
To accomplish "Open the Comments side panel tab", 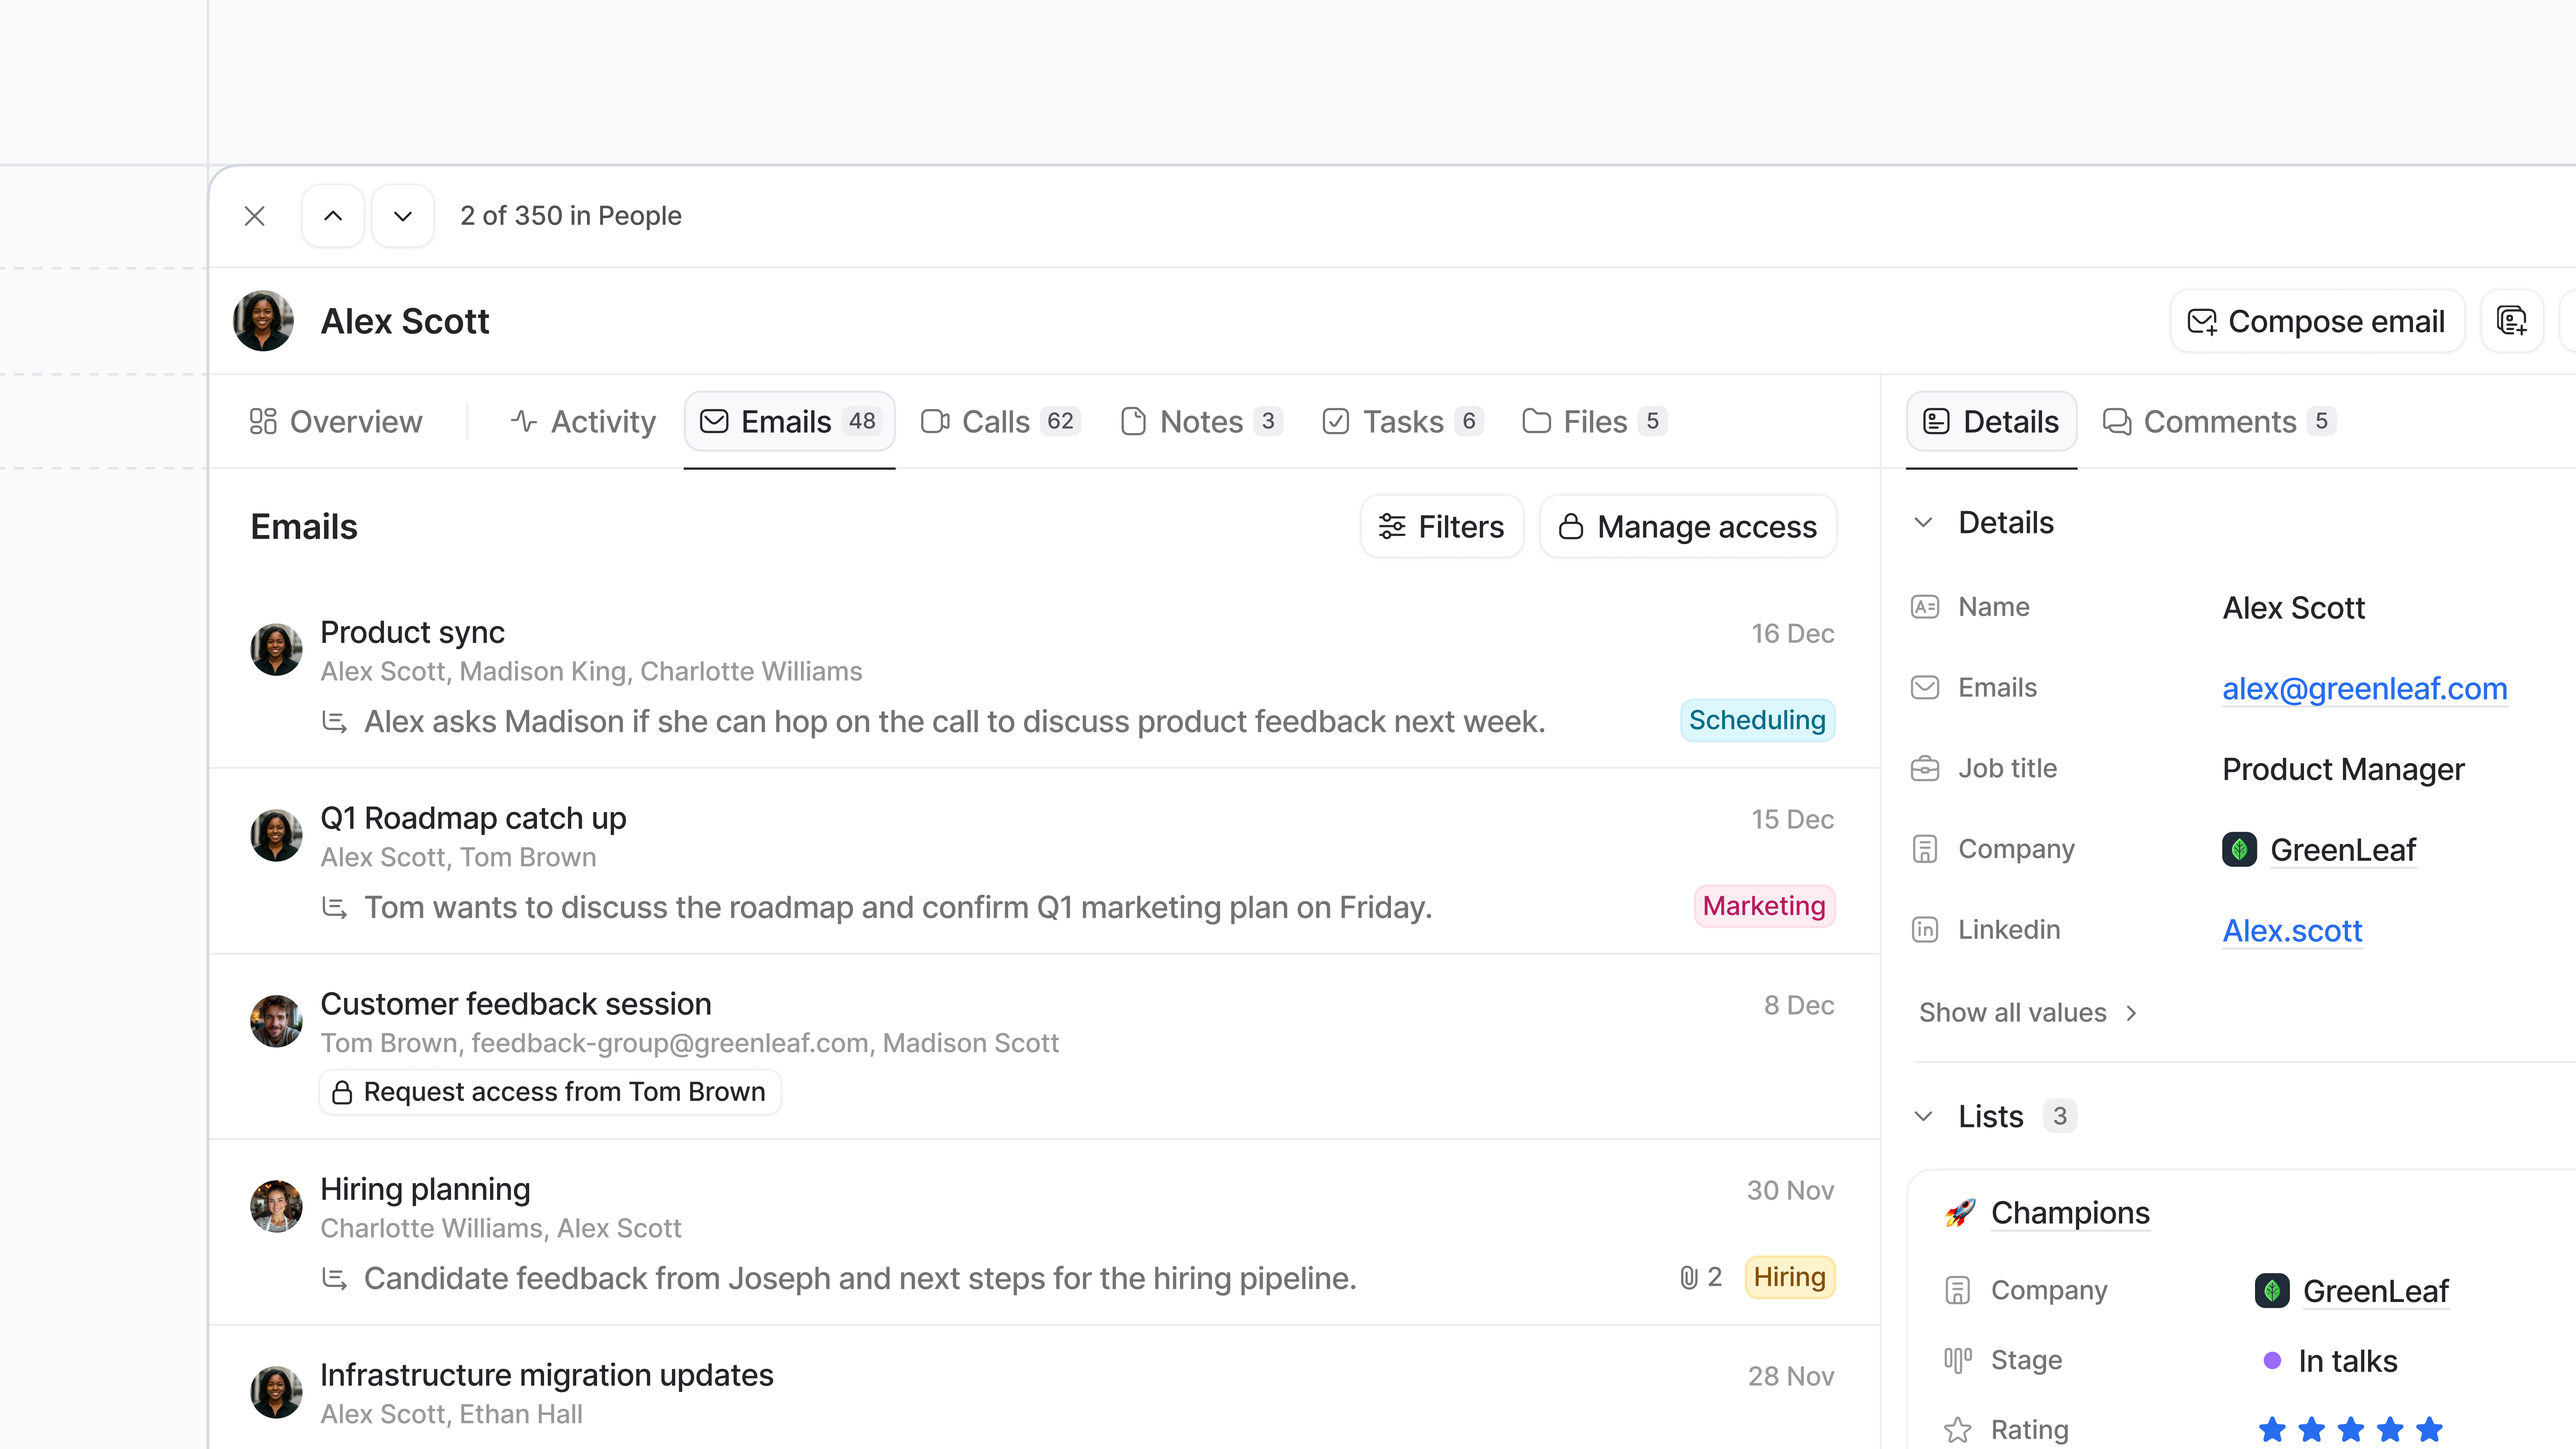I will (x=2219, y=422).
